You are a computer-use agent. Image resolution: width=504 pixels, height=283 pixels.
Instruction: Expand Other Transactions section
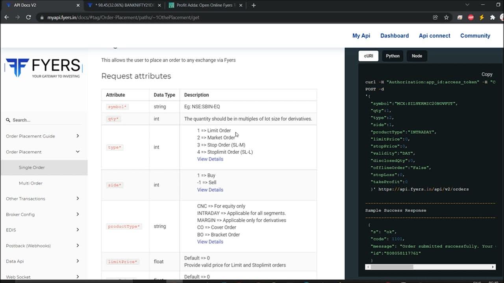44,198
